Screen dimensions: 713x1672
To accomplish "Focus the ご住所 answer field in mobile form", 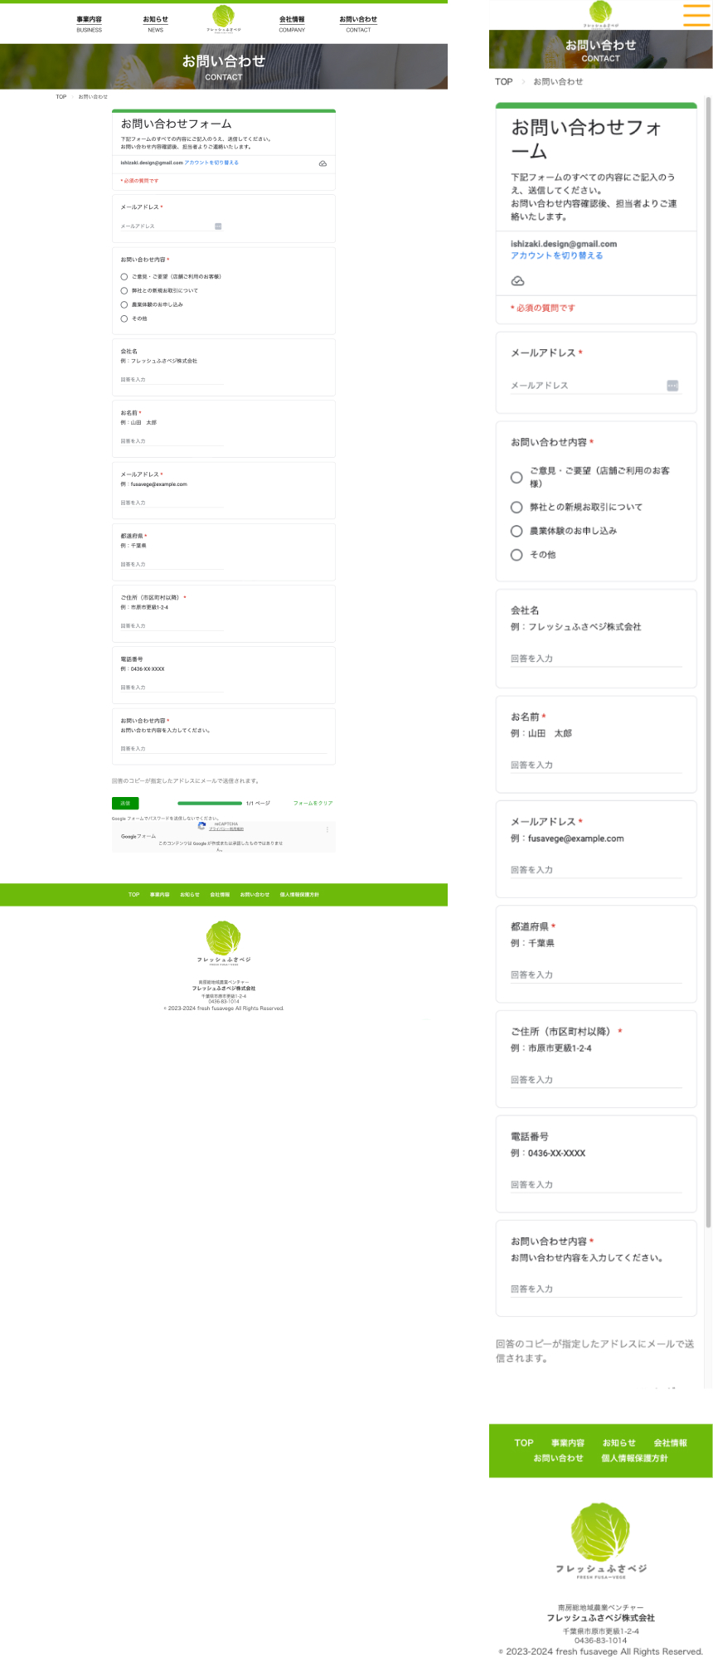I will pyautogui.click(x=596, y=1080).
